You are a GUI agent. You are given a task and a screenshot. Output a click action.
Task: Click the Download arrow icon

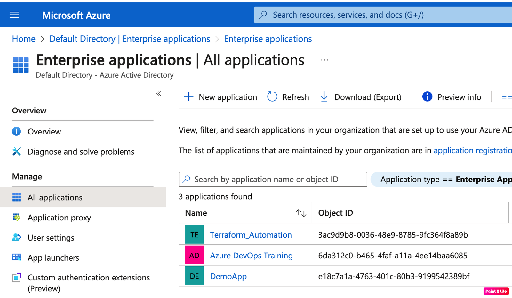point(324,97)
